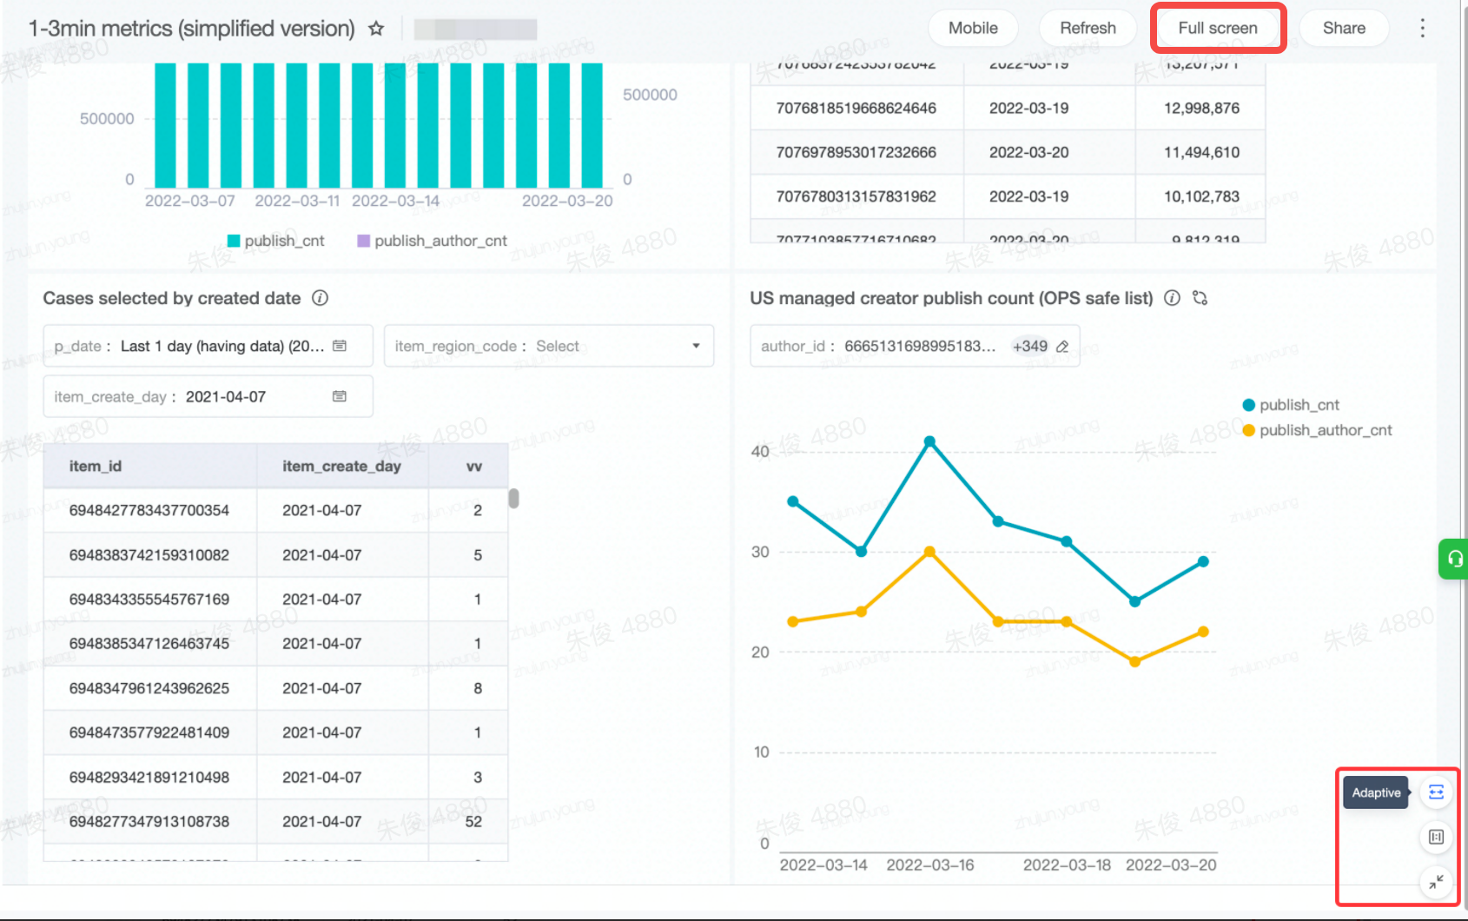Click the Refresh button
The height and width of the screenshot is (921, 1468).
pyautogui.click(x=1088, y=28)
